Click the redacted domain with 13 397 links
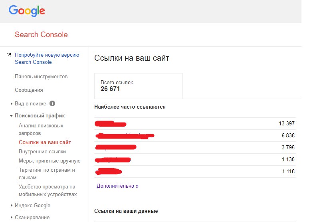Image resolution: width=327 pixels, height=222 pixels. 111,124
